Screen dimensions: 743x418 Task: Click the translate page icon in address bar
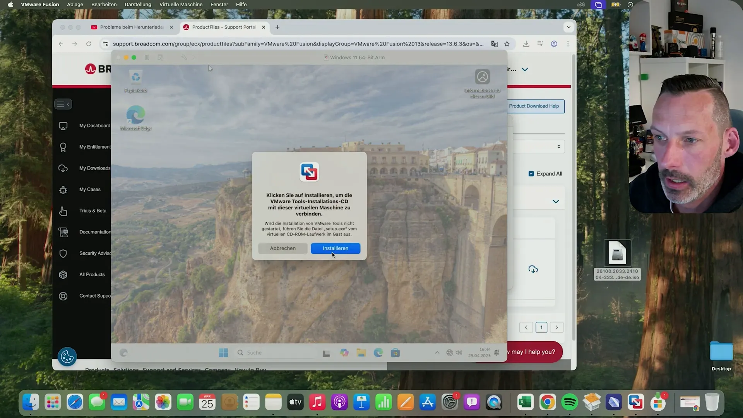495,44
